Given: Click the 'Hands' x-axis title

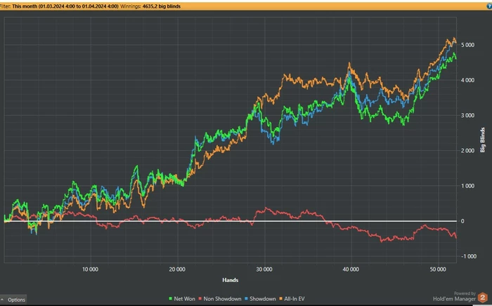Looking at the screenshot, I should click(x=231, y=280).
